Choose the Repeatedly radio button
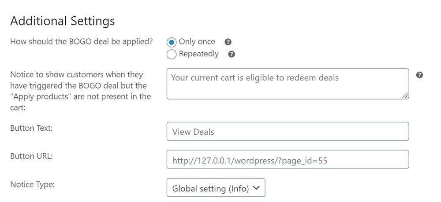Viewport: 441px width, 202px height. (172, 55)
